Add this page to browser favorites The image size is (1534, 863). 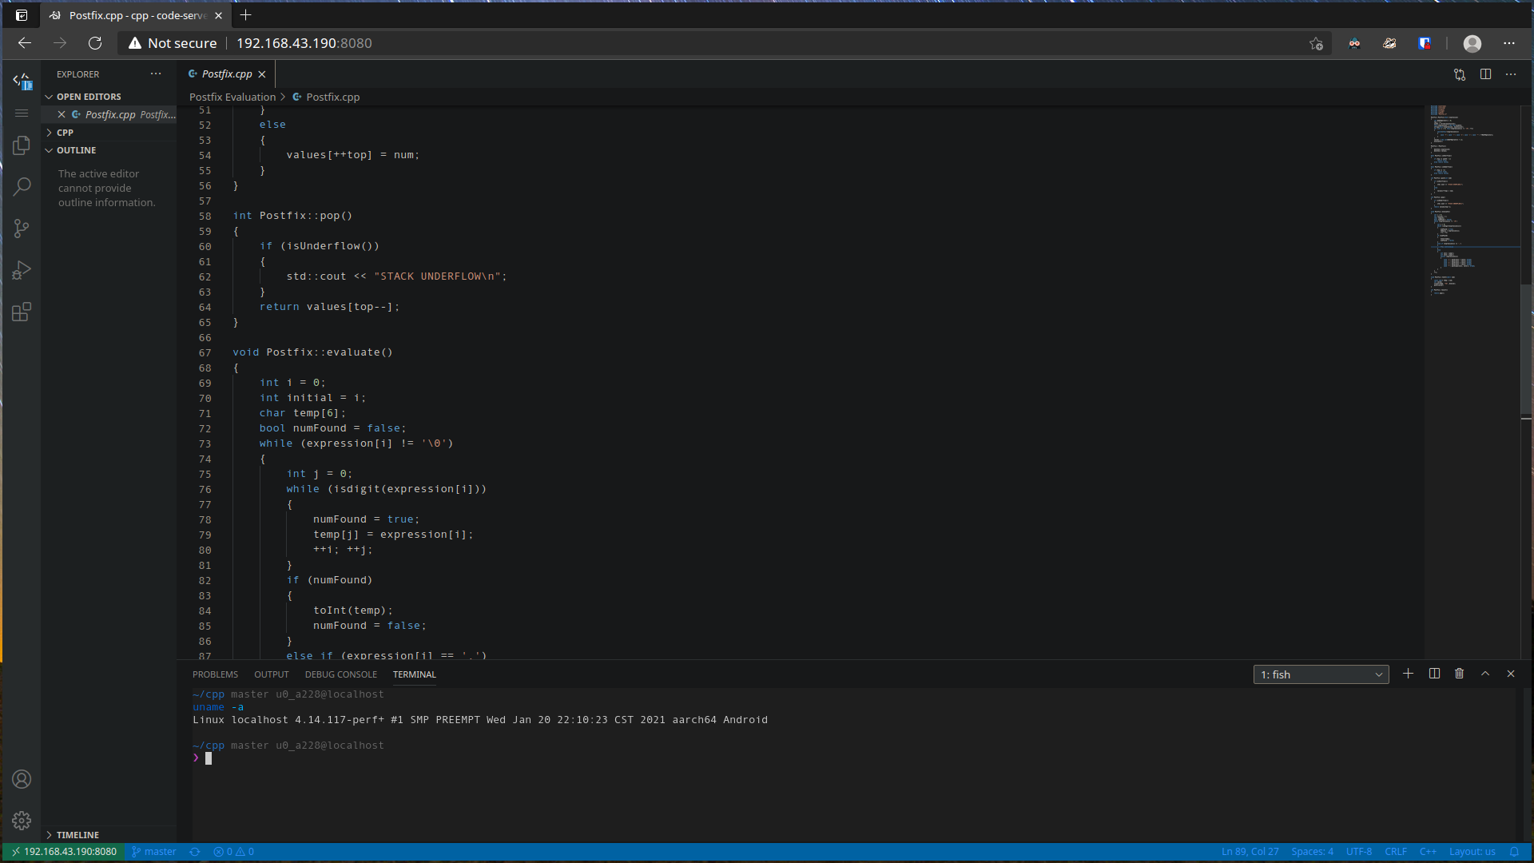[1316, 43]
